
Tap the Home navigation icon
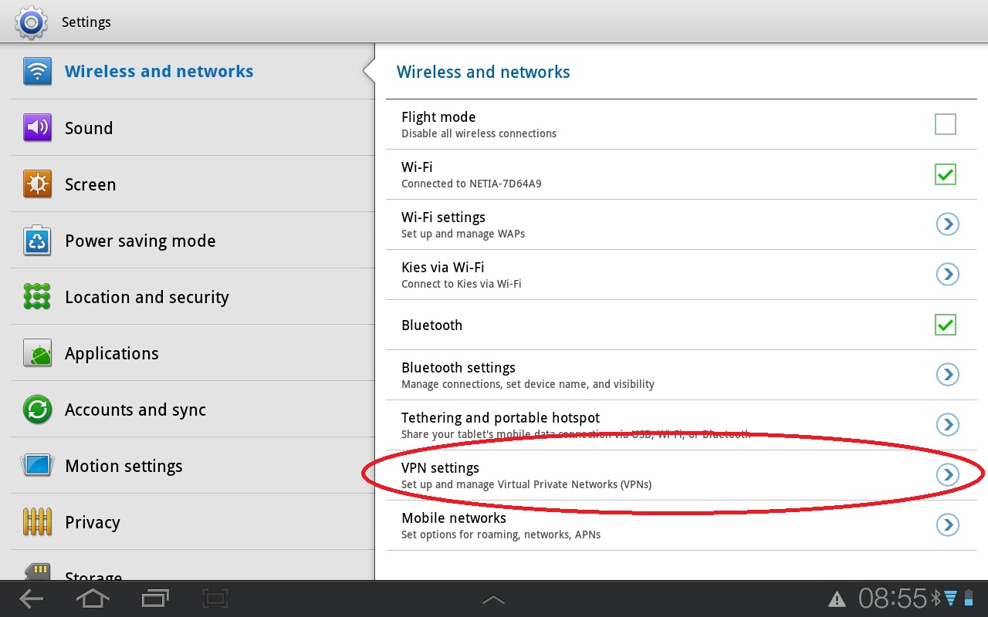click(x=93, y=598)
